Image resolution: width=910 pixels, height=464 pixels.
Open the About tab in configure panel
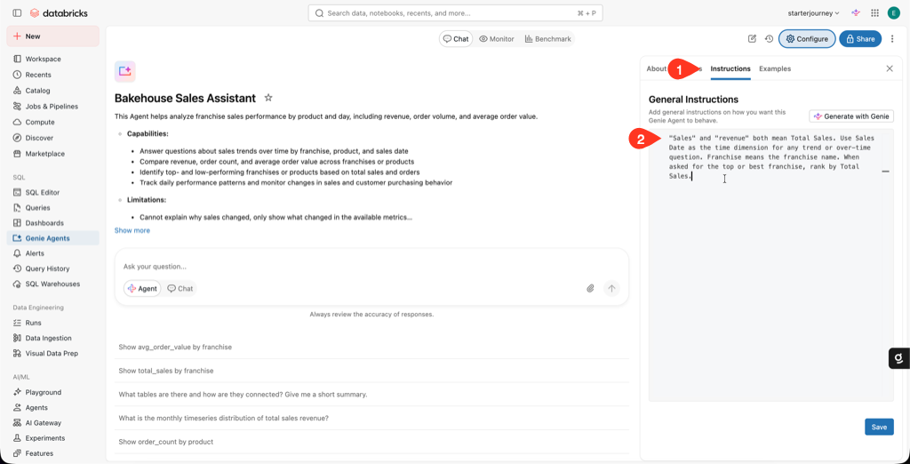point(657,68)
